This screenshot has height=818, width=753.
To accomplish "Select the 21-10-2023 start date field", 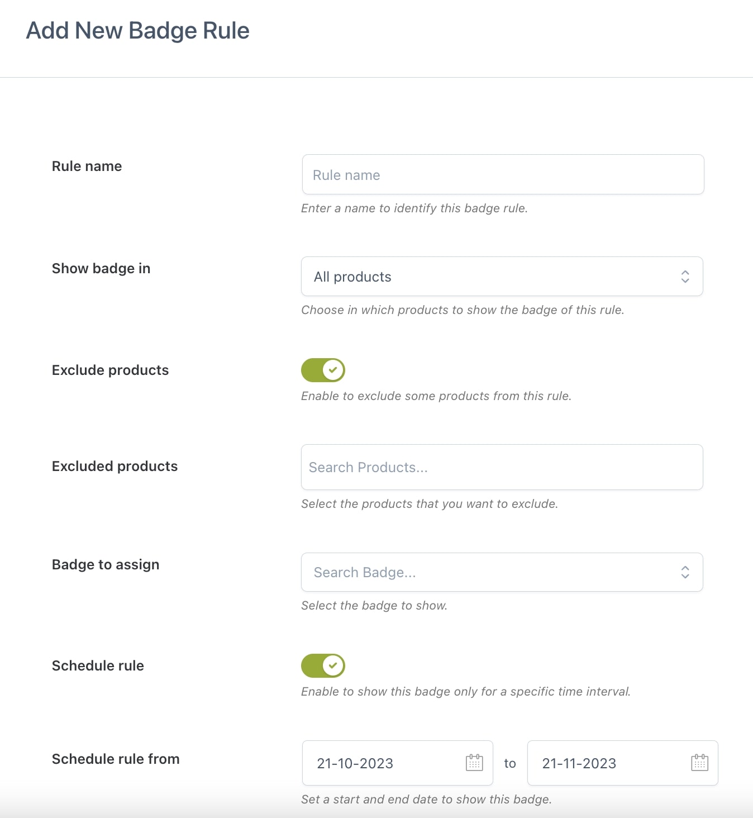I will point(398,763).
